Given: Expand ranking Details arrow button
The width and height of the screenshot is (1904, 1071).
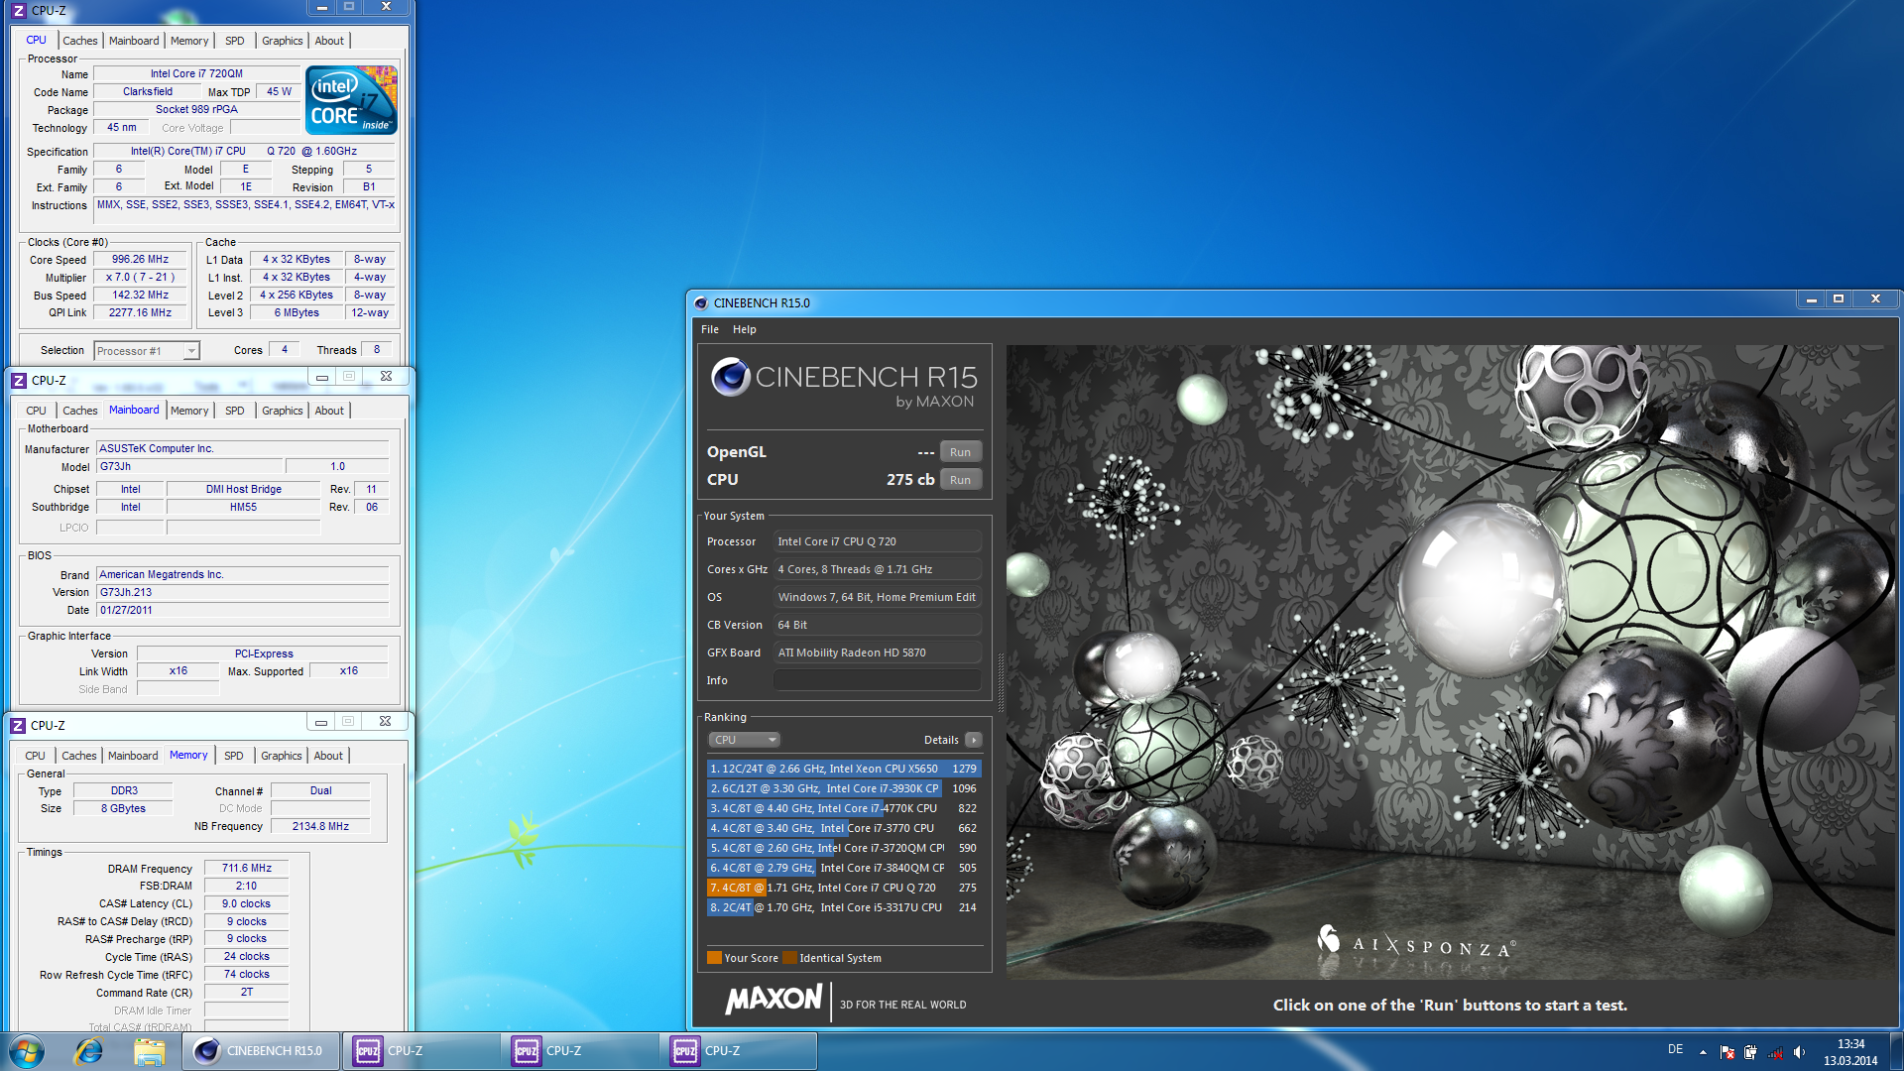Looking at the screenshot, I should [974, 740].
